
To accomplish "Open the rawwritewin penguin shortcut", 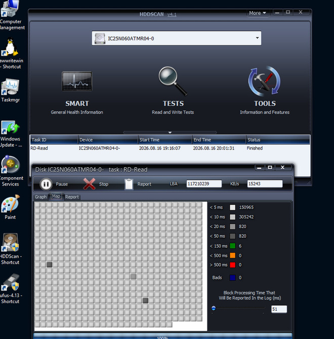I will pyautogui.click(x=11, y=53).
